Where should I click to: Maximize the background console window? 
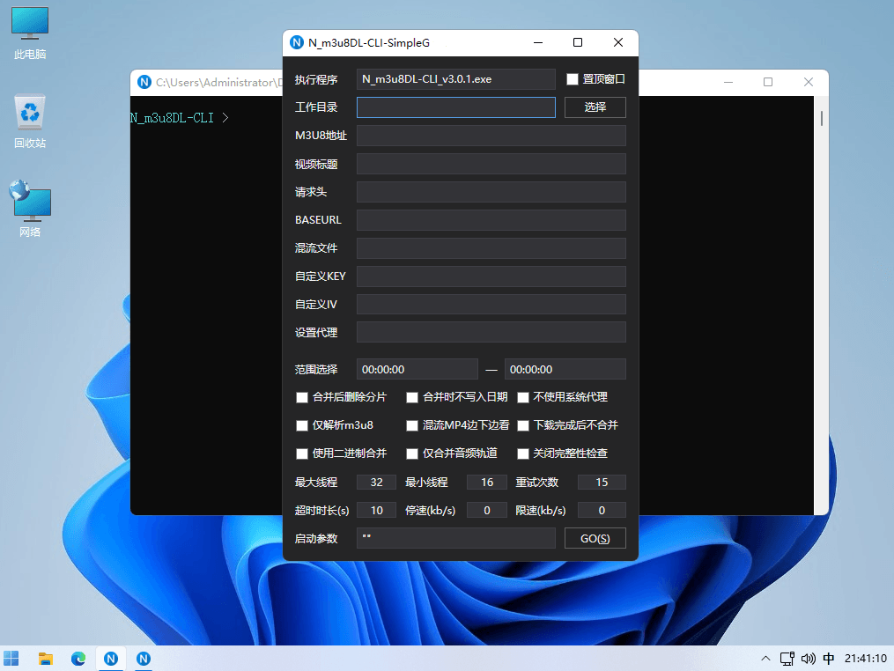(768, 82)
